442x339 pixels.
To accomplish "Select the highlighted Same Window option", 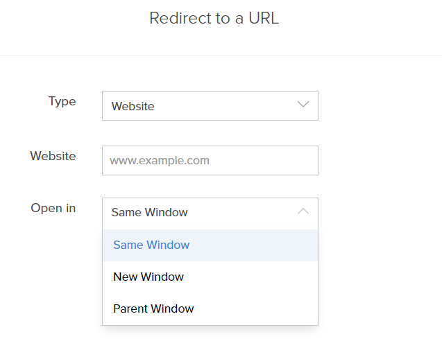I will click(x=151, y=245).
